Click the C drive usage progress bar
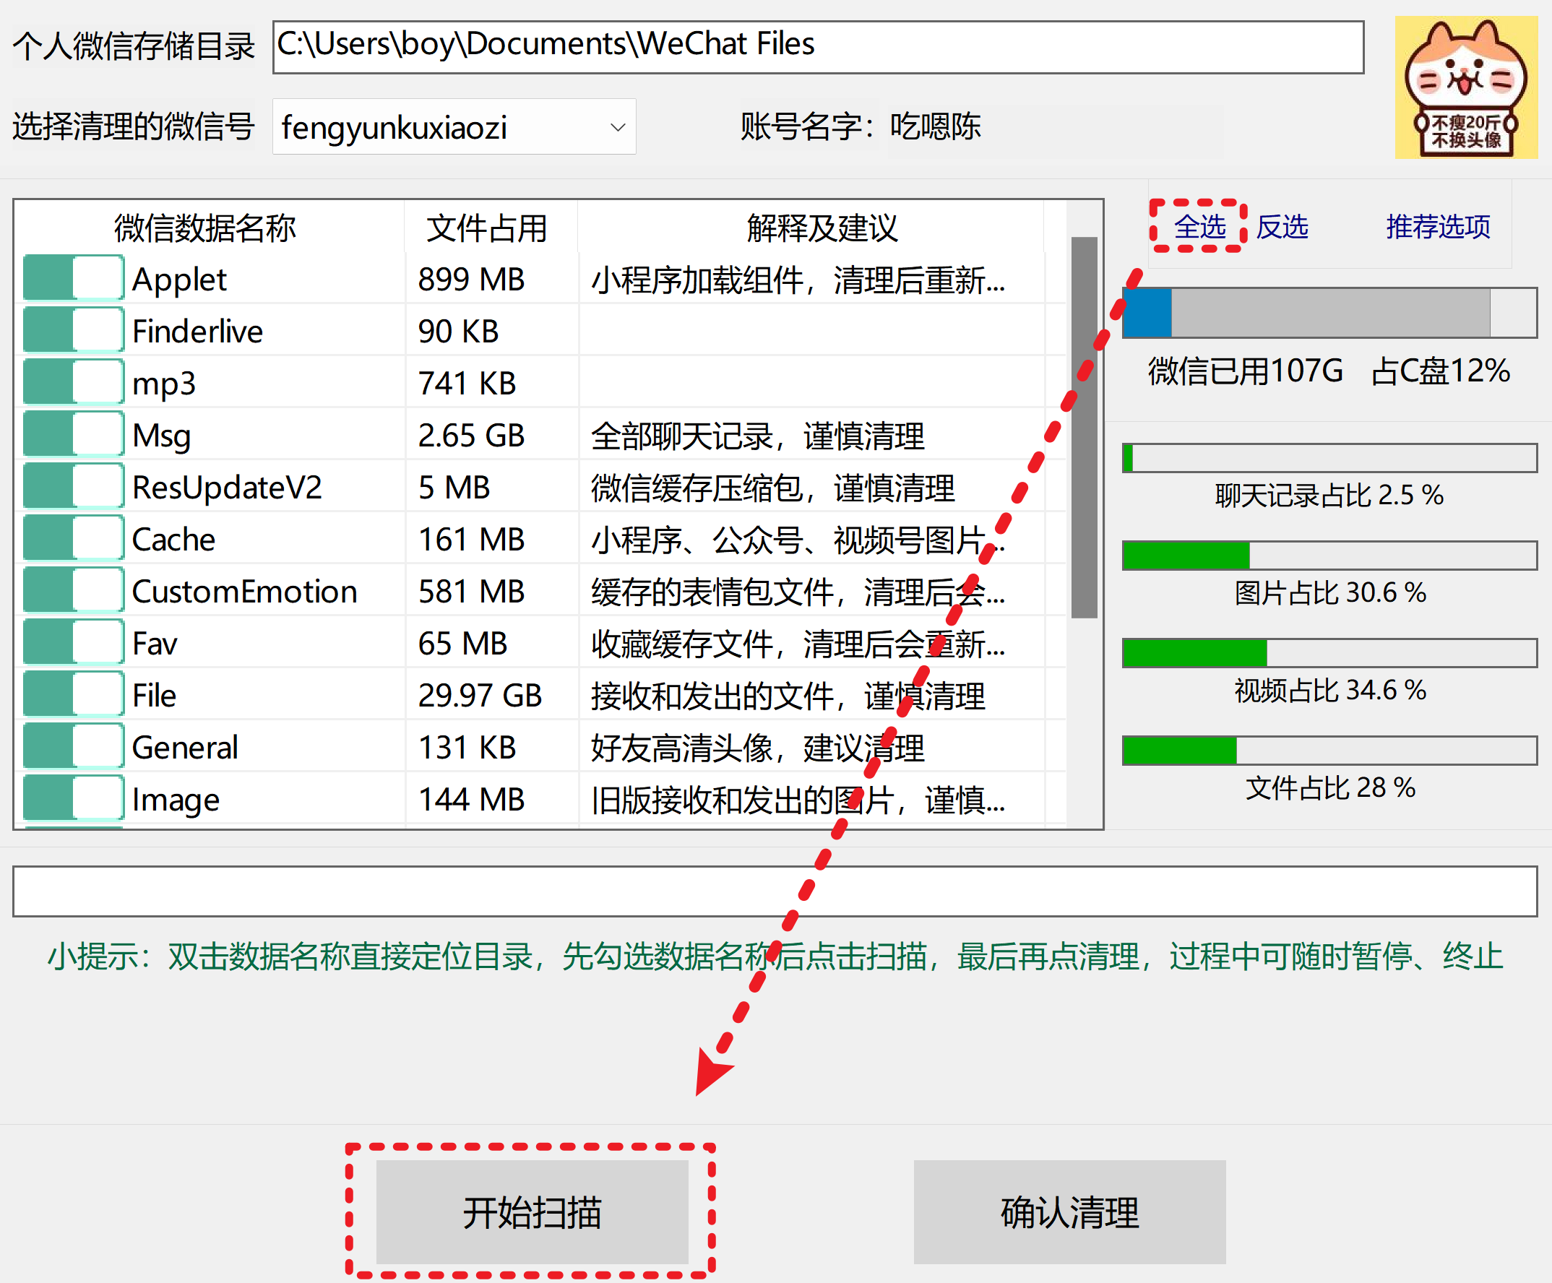The height and width of the screenshot is (1283, 1552). [1329, 313]
